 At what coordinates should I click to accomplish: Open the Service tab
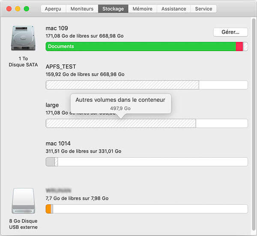coord(203,9)
